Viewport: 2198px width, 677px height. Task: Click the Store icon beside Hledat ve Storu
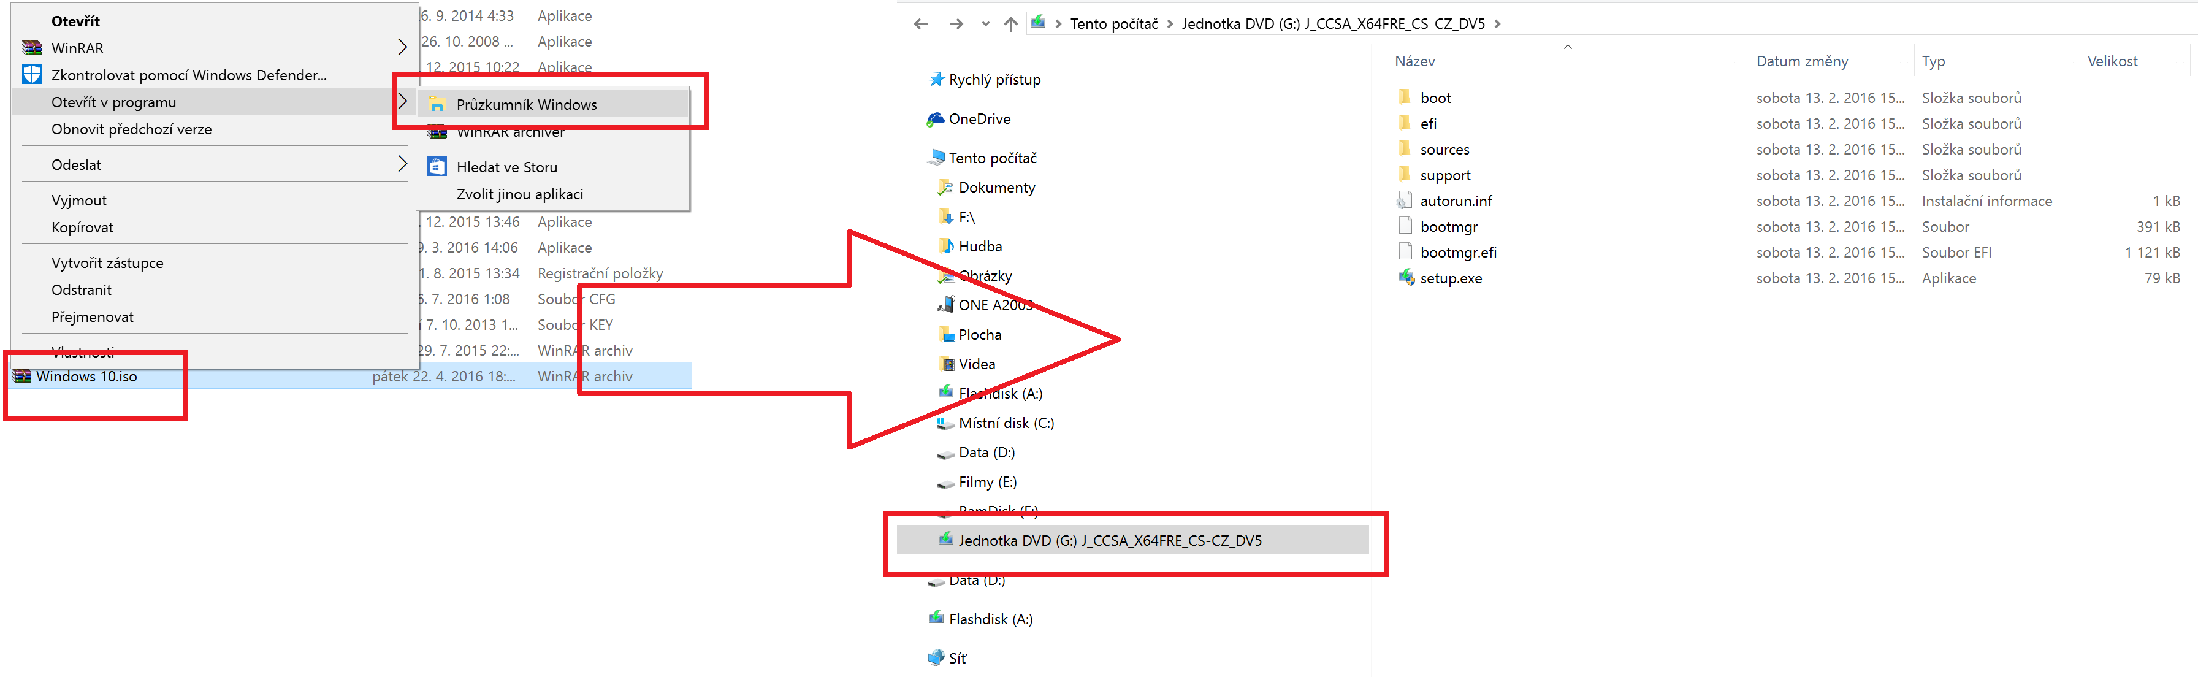[437, 166]
